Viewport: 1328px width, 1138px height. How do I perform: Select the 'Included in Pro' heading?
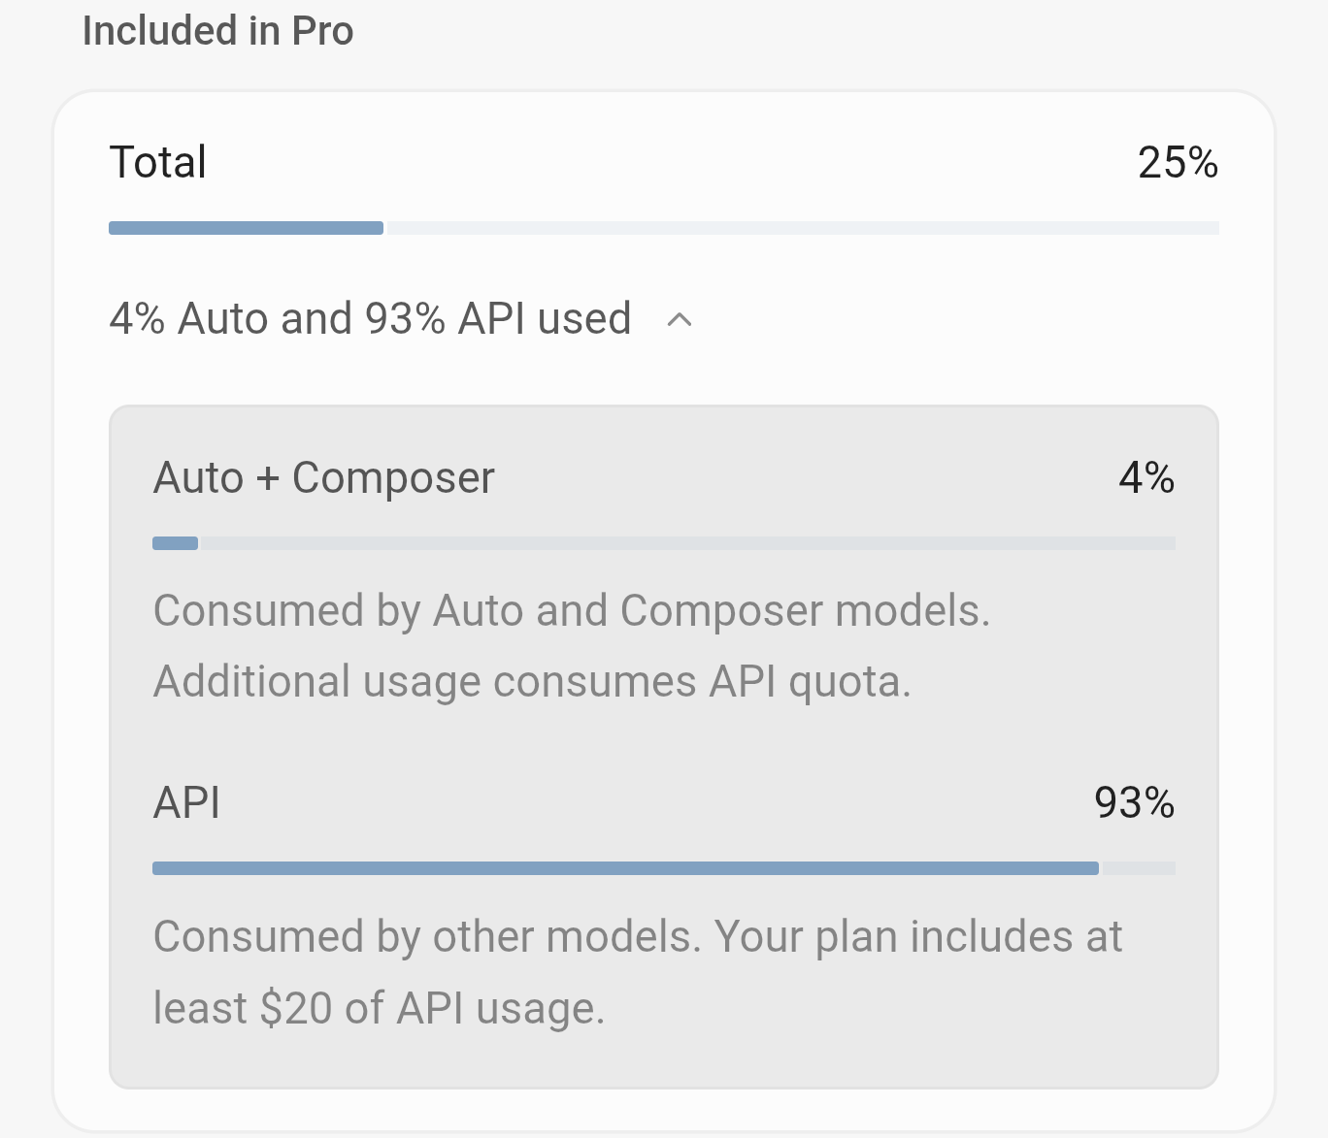pyautogui.click(x=218, y=31)
